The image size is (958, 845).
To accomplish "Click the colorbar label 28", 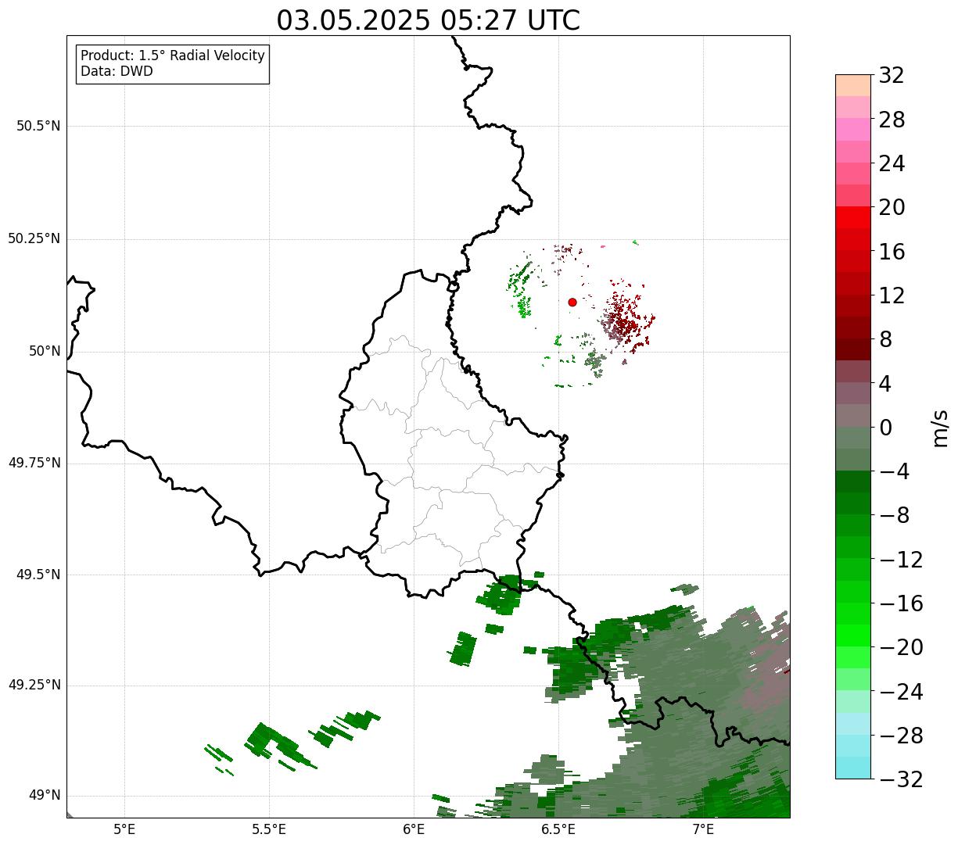I will tap(892, 120).
